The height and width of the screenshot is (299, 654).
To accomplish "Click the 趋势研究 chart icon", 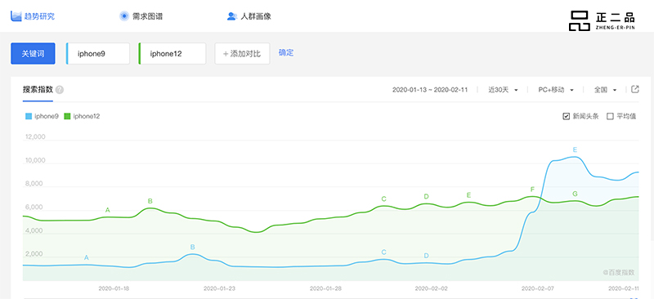I will click(16, 16).
